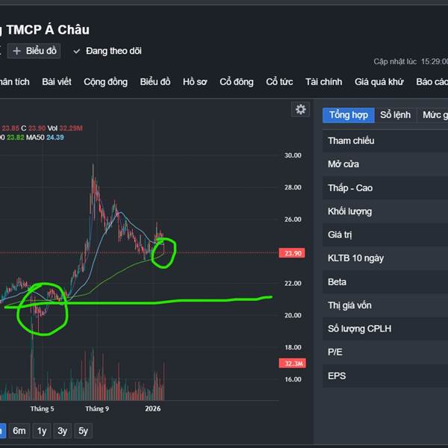Screen dimensions: 448x448
Task: Open the Bài viết menu item
Action: [x=57, y=82]
